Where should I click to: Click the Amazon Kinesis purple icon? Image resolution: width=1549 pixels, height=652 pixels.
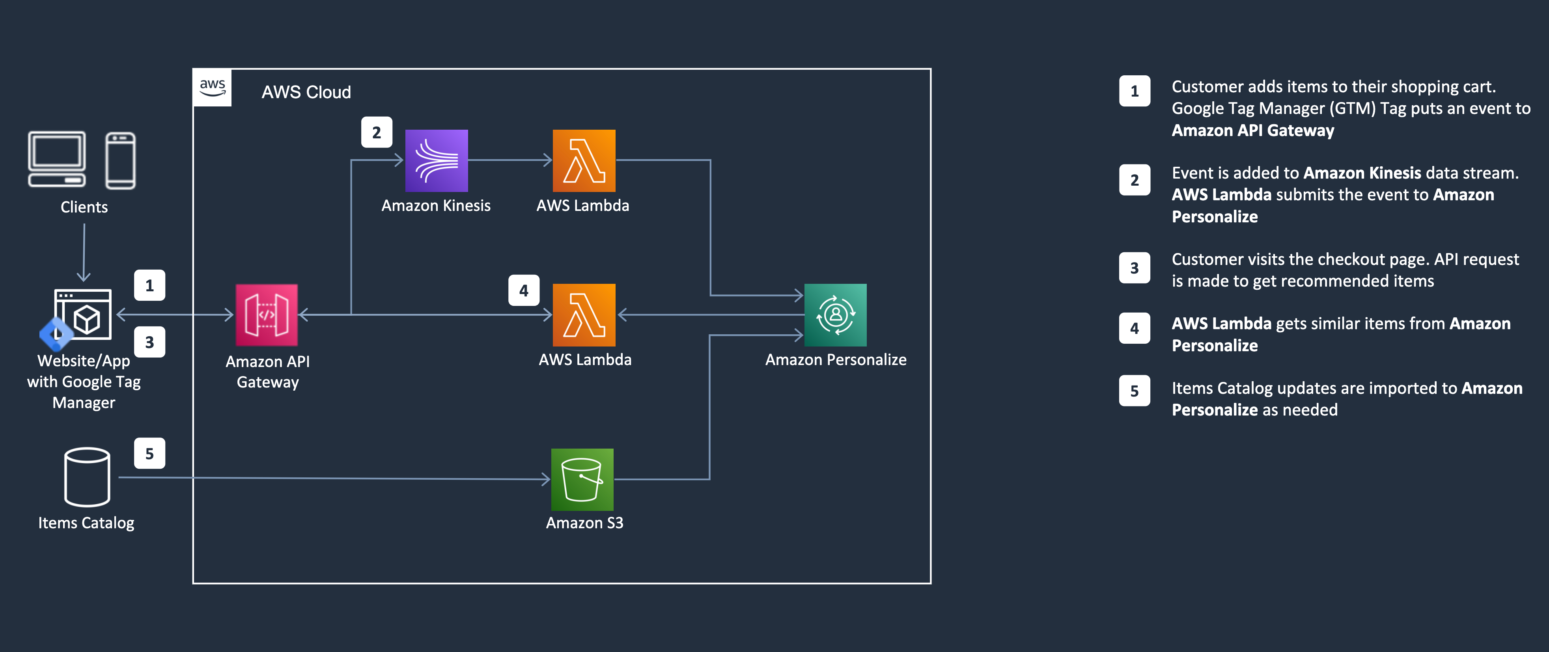click(x=436, y=160)
